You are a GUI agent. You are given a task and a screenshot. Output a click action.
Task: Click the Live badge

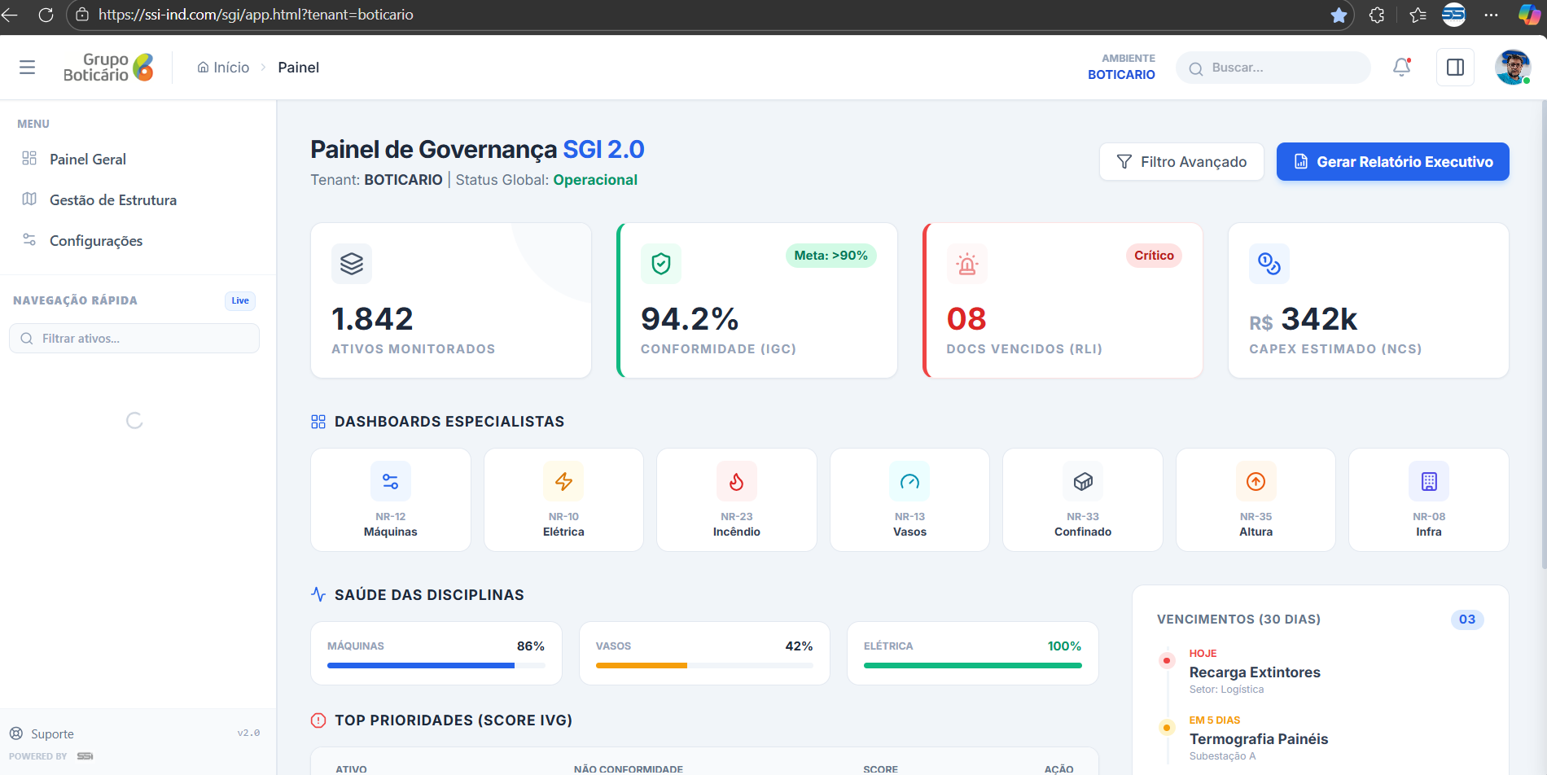(x=240, y=300)
